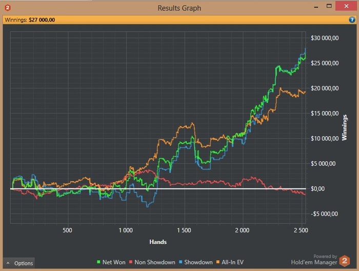
Task: Click the green Net Won color square
Action: click(98, 262)
